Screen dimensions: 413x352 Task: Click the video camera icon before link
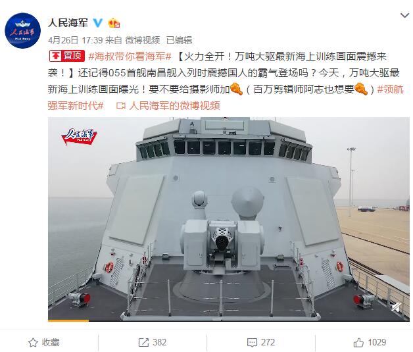[x=120, y=106]
